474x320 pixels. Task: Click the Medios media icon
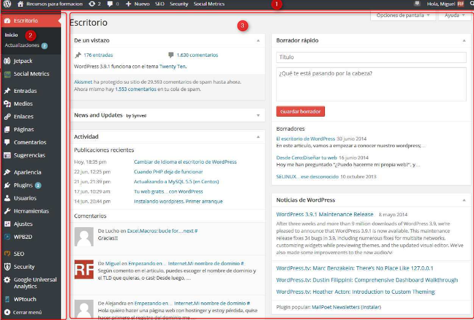(x=7, y=104)
